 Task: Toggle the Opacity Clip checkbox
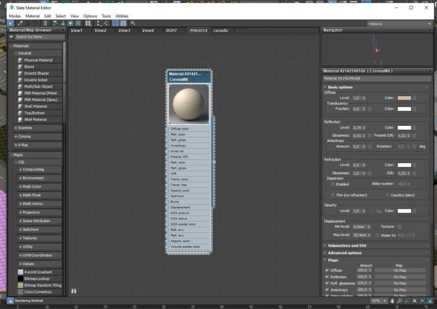(373, 211)
